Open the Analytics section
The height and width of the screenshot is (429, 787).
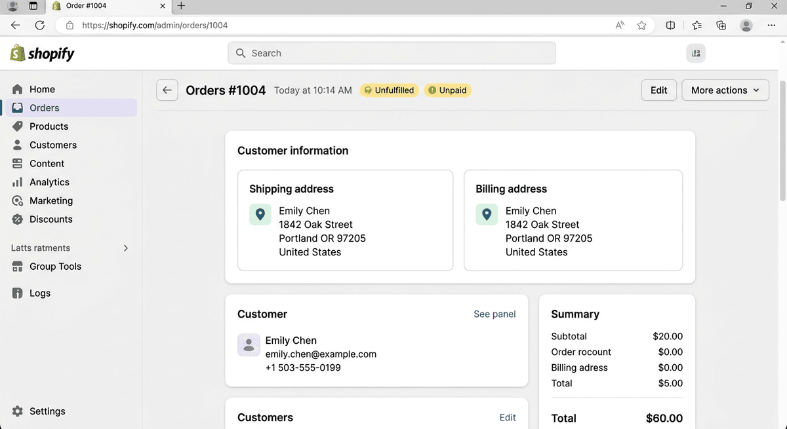tap(18, 181)
